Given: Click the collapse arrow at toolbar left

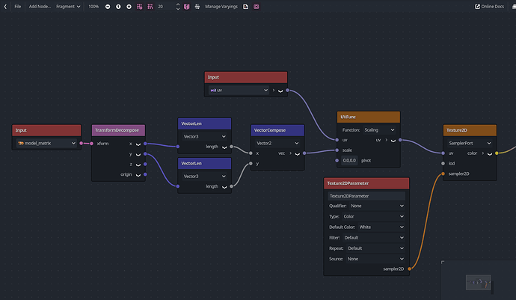Looking at the screenshot, I should pos(4,6).
